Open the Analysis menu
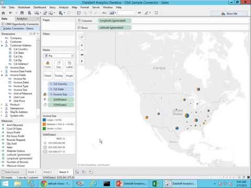The width and height of the screenshot is (251, 188). pos(64,7)
